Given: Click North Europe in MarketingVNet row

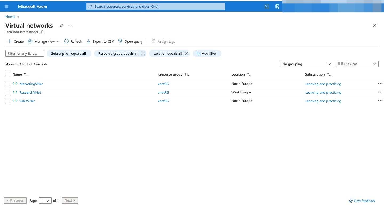Looking at the screenshot, I should [242, 84].
